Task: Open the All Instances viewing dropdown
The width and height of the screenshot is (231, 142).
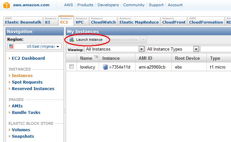Action: click(x=114, y=49)
